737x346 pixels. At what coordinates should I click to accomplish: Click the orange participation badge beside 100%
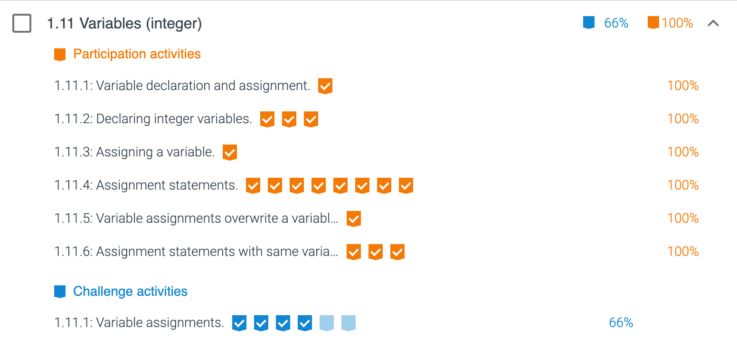coord(653,23)
